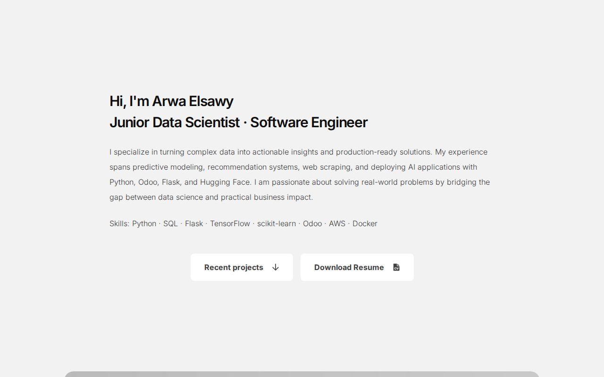The width and height of the screenshot is (604, 377).
Task: Click the down arrow icon beside Recent projects
Action: tap(276, 267)
